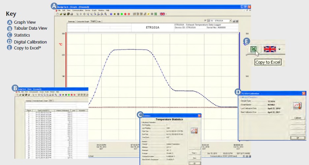Click the Print icon in graph window toolbar

tap(72, 14)
